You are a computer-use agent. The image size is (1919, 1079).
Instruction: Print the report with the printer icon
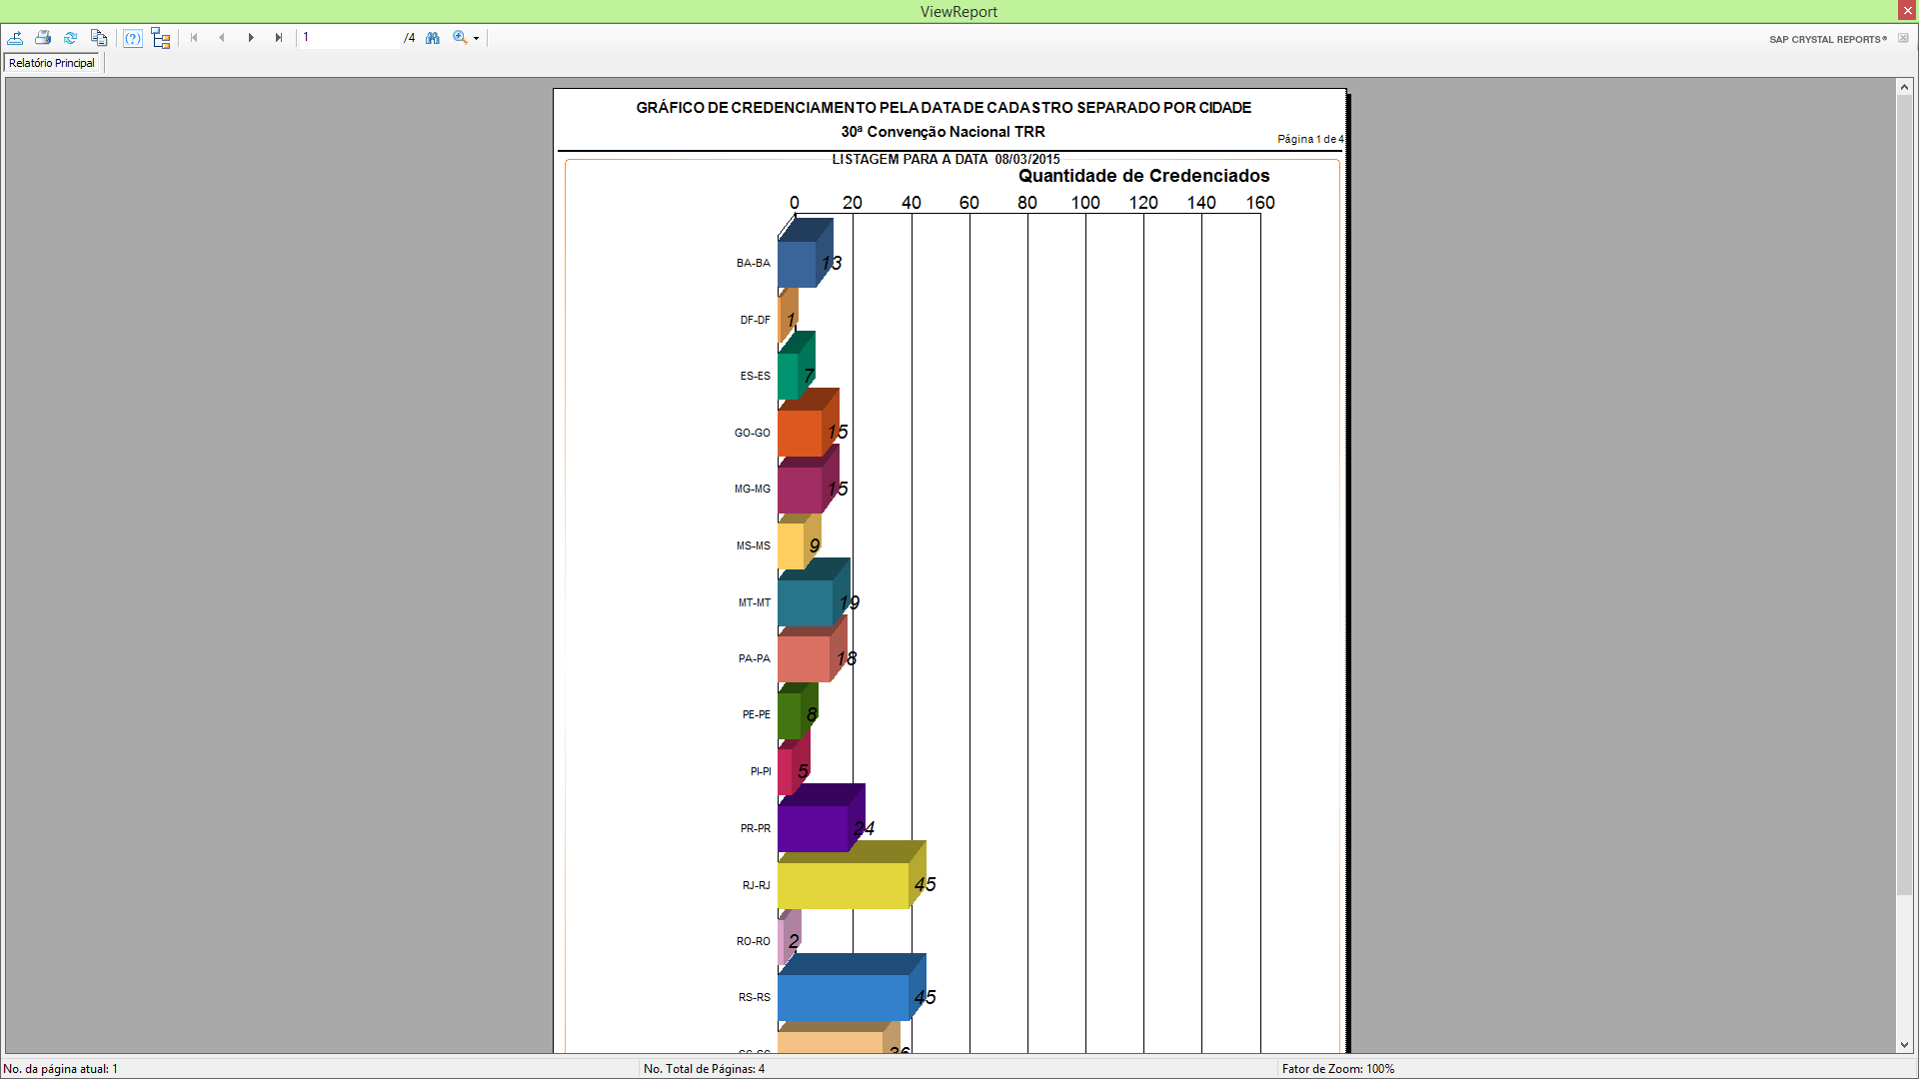point(43,38)
